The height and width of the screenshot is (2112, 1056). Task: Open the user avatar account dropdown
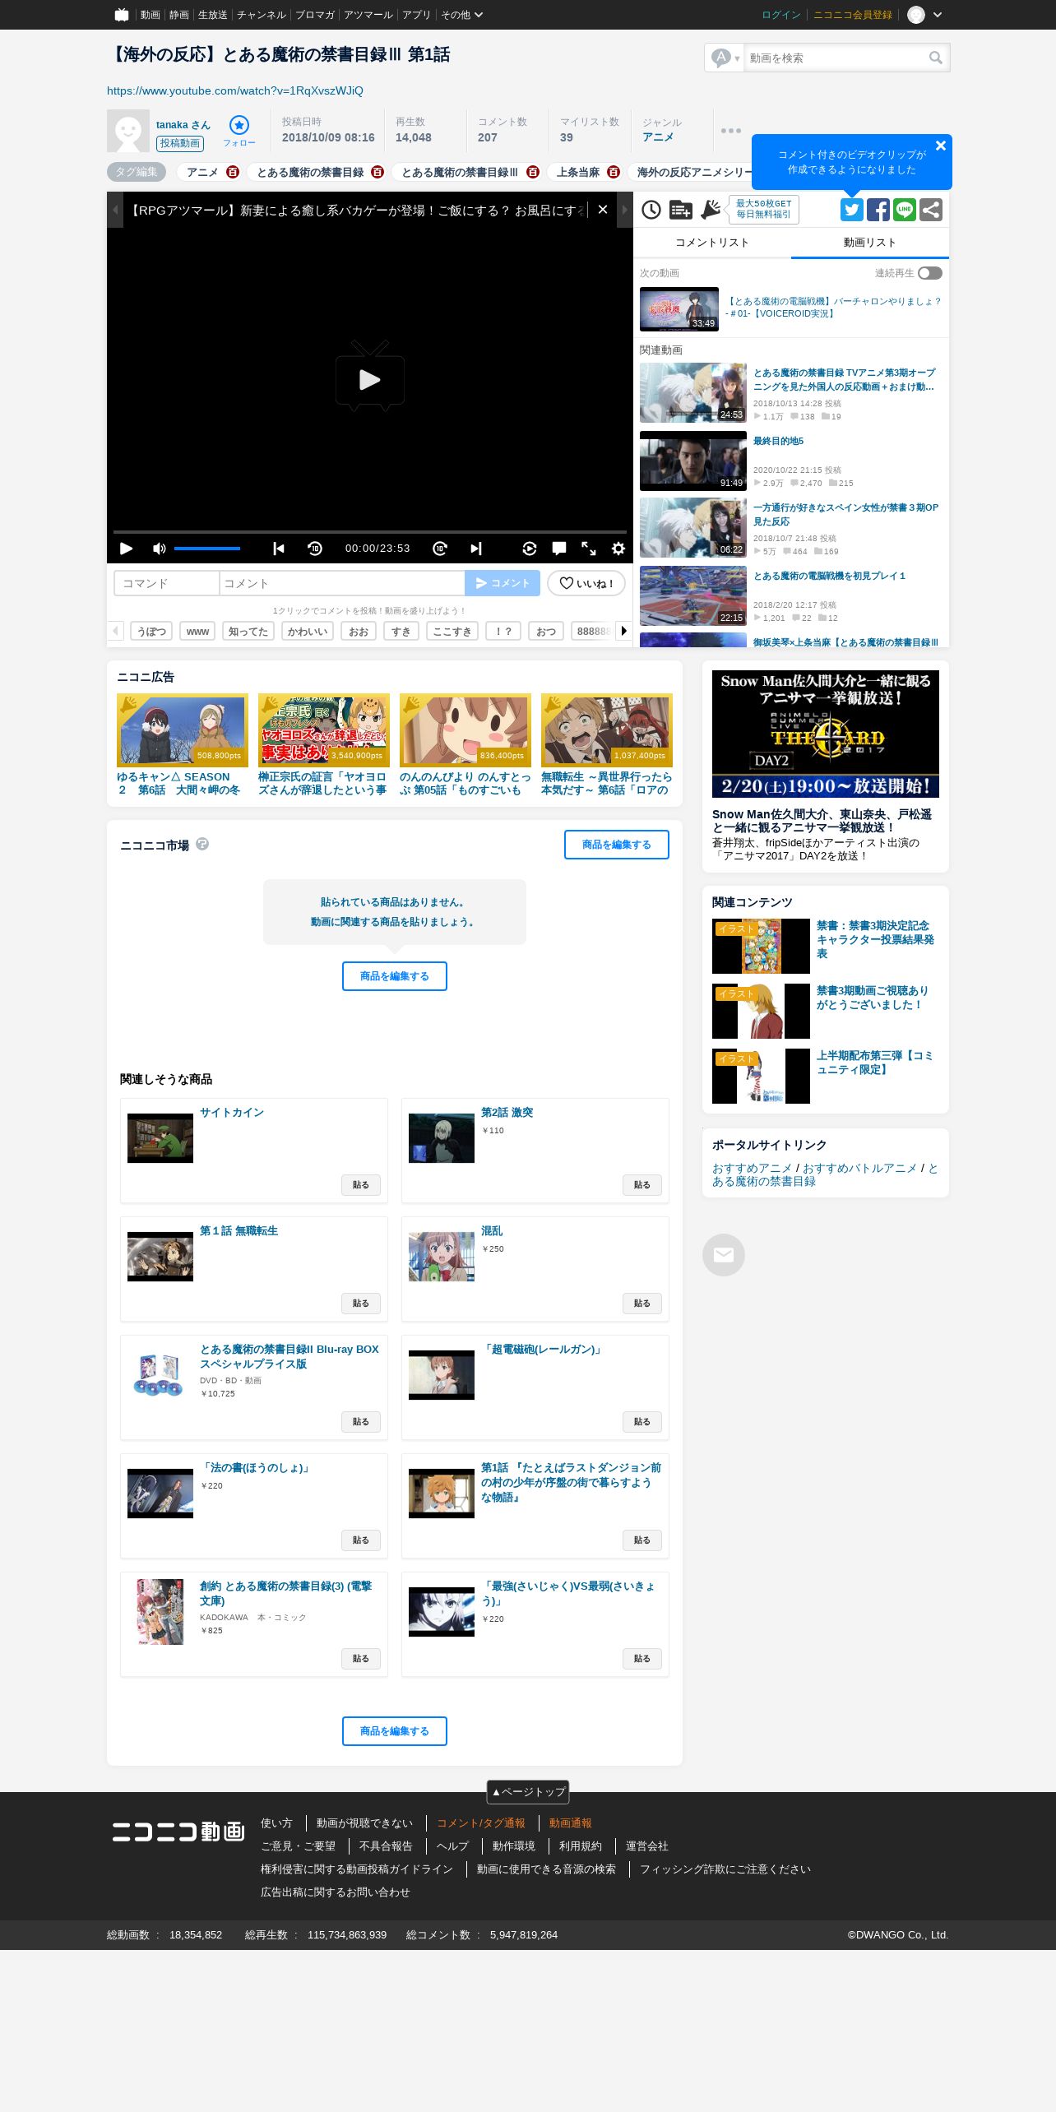tap(925, 15)
